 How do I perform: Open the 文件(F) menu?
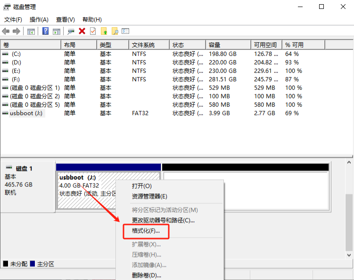(13, 20)
